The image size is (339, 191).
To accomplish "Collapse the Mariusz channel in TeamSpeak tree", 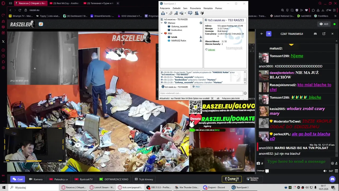I will click(x=162, y=23).
